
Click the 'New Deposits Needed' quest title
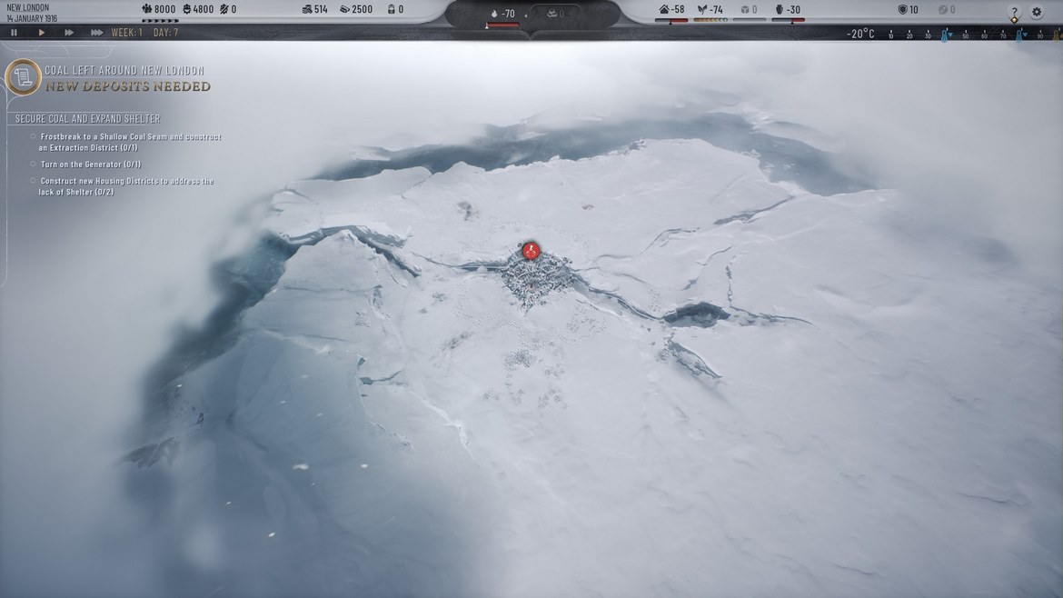point(128,86)
